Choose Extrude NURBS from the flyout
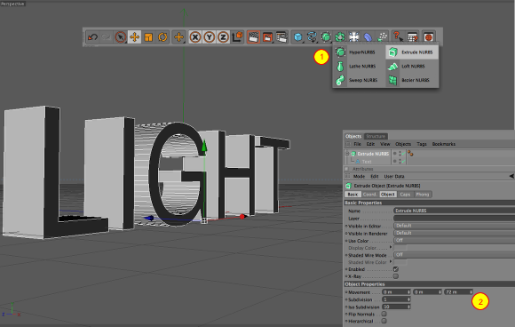Image resolution: width=515 pixels, height=327 pixels. point(411,52)
